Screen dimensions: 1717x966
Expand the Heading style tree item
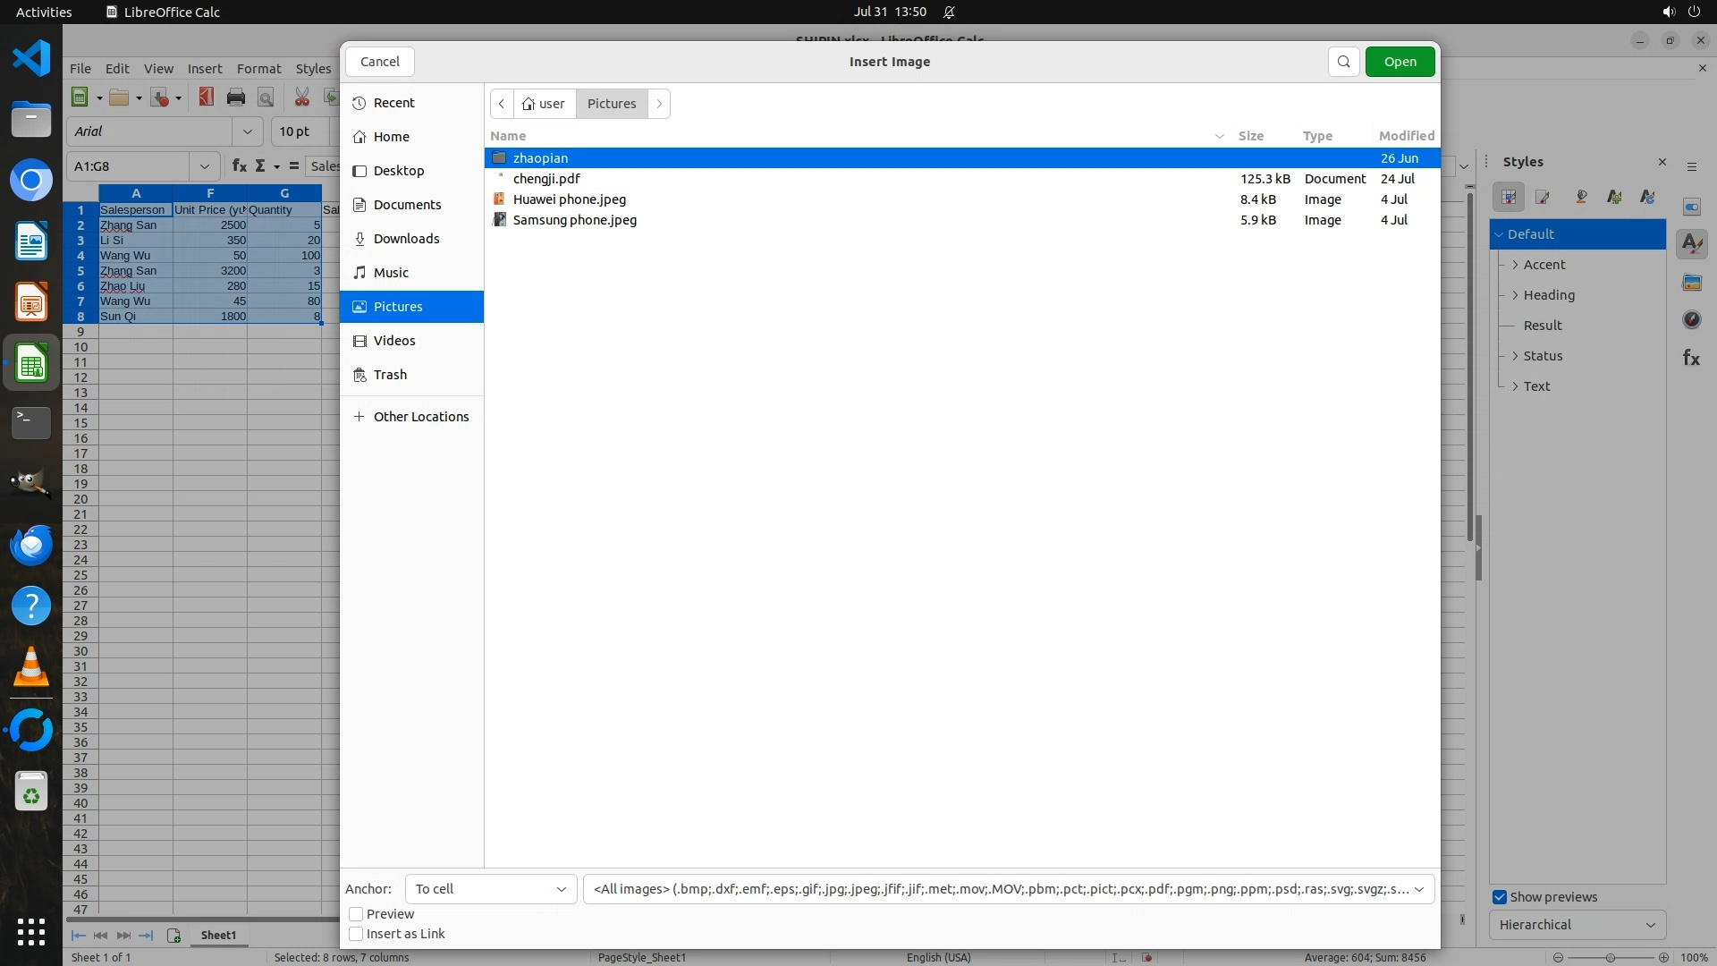click(1515, 295)
